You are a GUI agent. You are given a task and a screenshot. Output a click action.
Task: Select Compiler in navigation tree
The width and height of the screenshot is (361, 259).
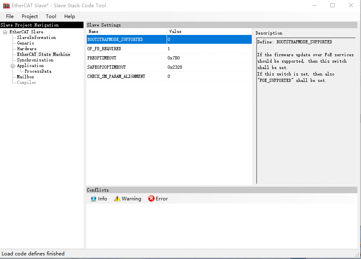point(27,82)
